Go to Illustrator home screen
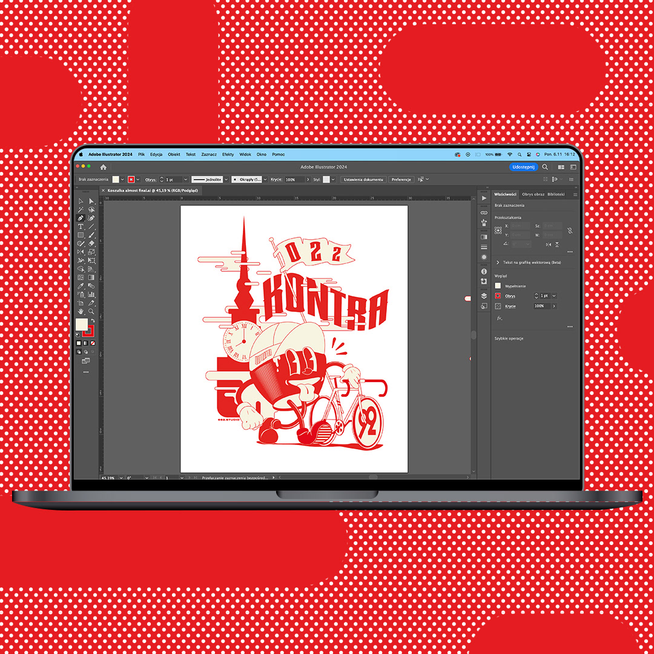The height and width of the screenshot is (654, 654). (x=104, y=167)
